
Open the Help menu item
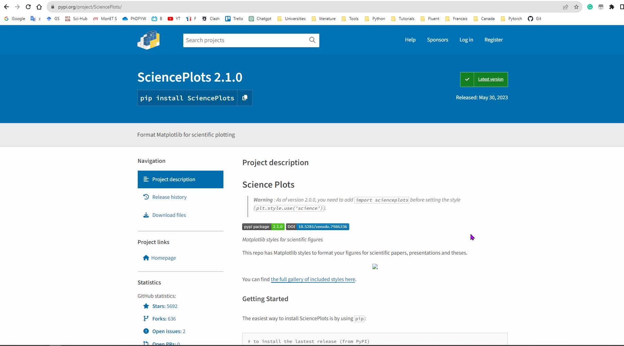point(410,40)
